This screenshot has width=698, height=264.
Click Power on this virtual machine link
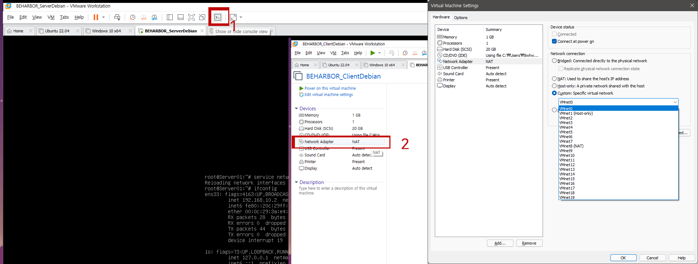(330, 88)
